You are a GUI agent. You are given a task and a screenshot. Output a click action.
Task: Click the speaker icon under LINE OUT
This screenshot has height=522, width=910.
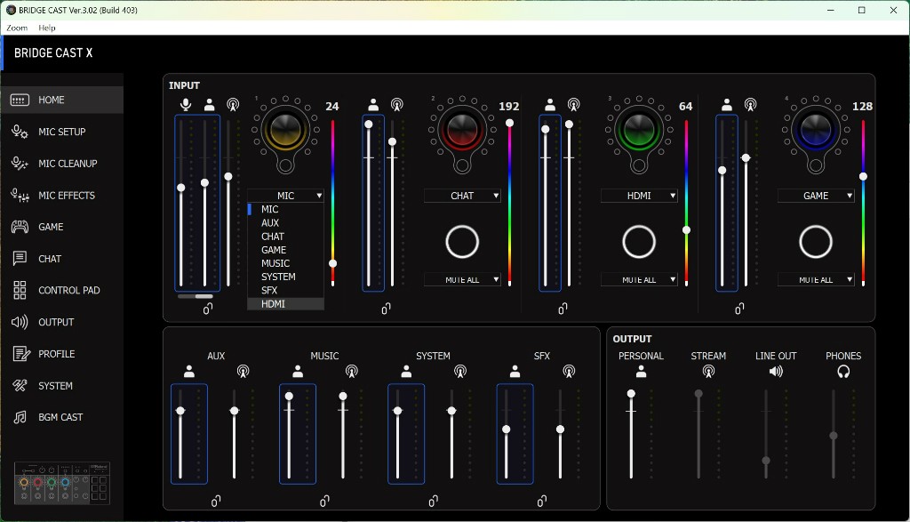(x=776, y=372)
